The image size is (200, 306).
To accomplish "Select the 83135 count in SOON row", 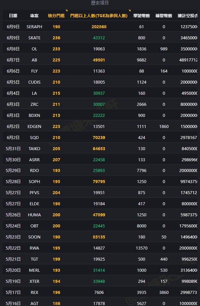I will click(x=99, y=237).
